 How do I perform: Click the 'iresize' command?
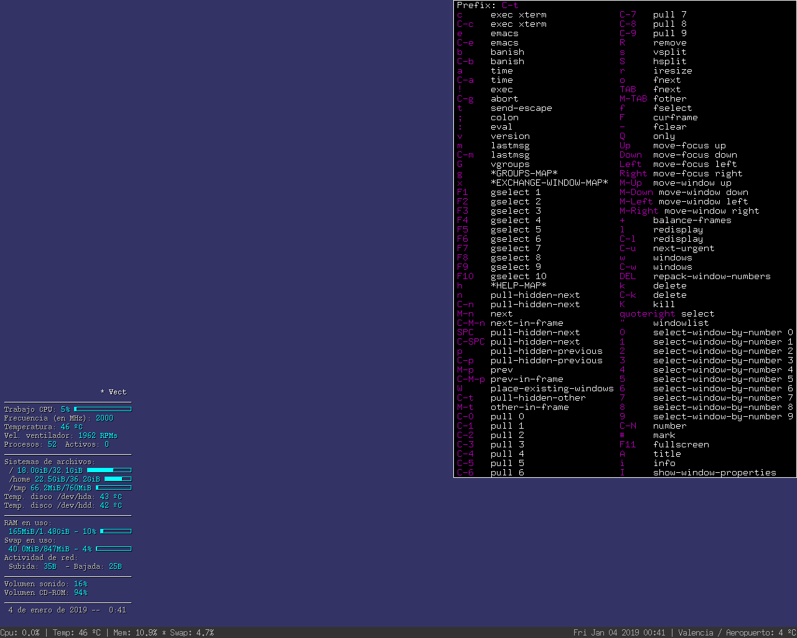tap(672, 70)
